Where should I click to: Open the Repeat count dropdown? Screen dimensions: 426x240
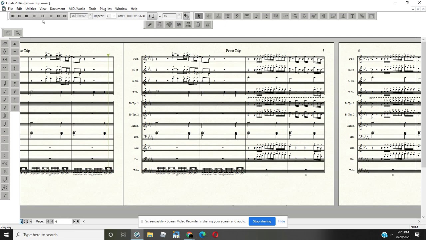[x=114, y=16]
